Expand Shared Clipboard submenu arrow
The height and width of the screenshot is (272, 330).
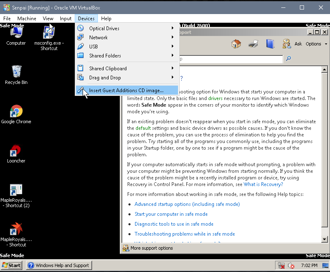pos(173,68)
